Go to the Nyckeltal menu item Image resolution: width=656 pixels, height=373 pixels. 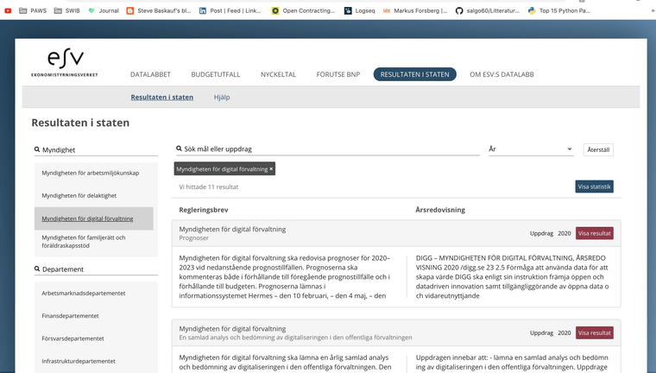click(278, 74)
